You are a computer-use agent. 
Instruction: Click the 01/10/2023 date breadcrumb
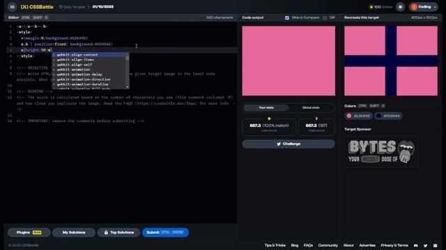(102, 7)
